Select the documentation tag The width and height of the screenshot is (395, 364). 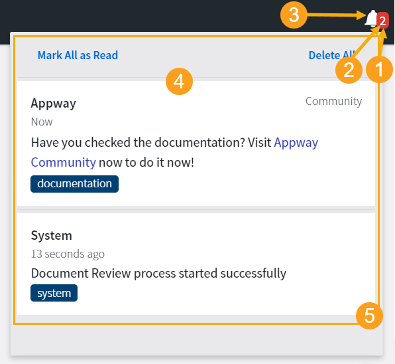pyautogui.click(x=75, y=184)
